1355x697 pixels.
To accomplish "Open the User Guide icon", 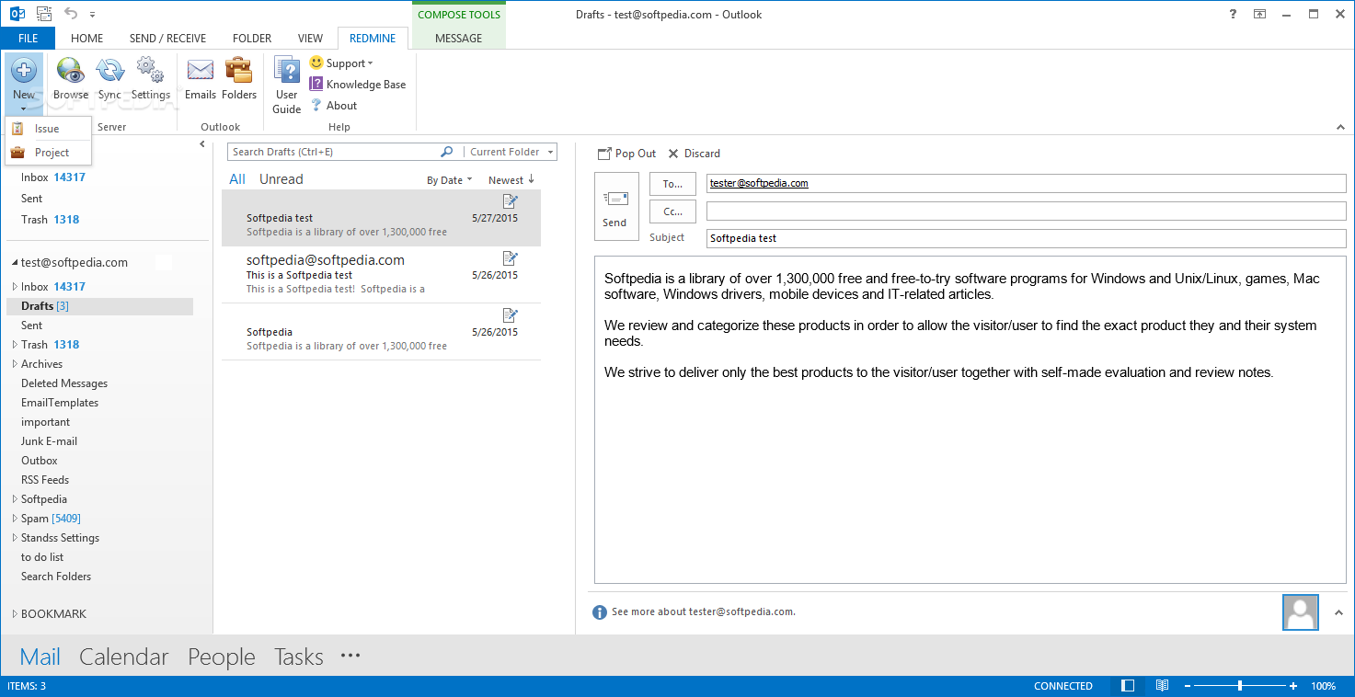I will pos(287,71).
